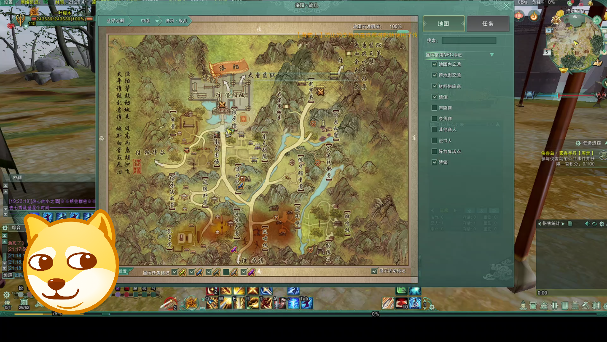Activate the A hotkey skill icon

pos(280,303)
